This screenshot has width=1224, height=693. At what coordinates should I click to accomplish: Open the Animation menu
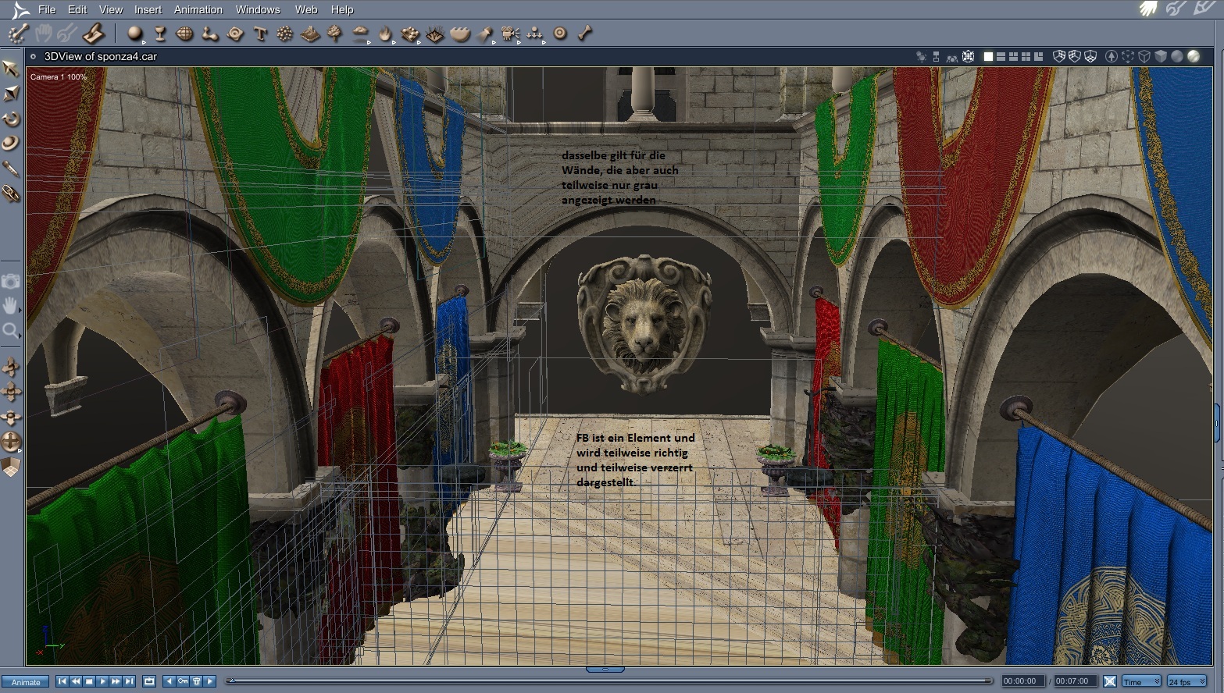[198, 9]
